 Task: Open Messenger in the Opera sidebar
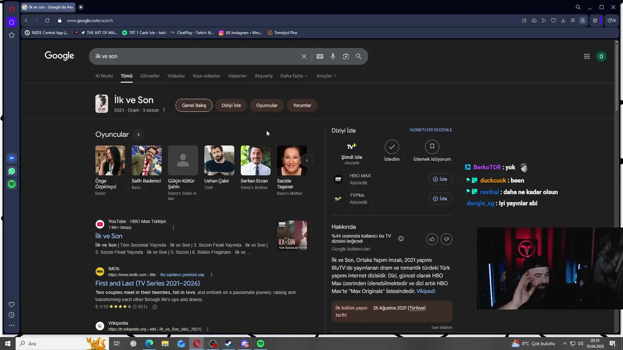coord(12,158)
